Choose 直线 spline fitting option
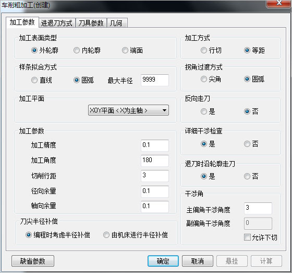The image size is (292, 273). [42, 80]
